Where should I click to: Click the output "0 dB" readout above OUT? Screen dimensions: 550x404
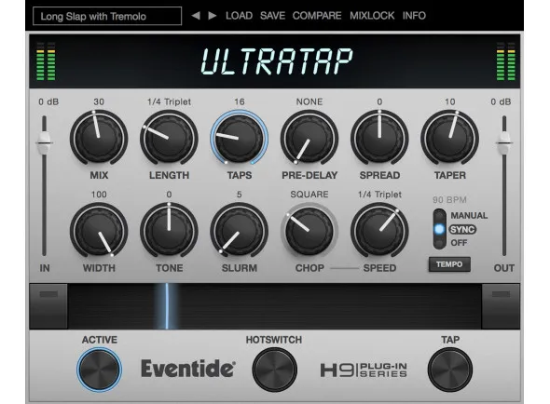[x=501, y=102]
